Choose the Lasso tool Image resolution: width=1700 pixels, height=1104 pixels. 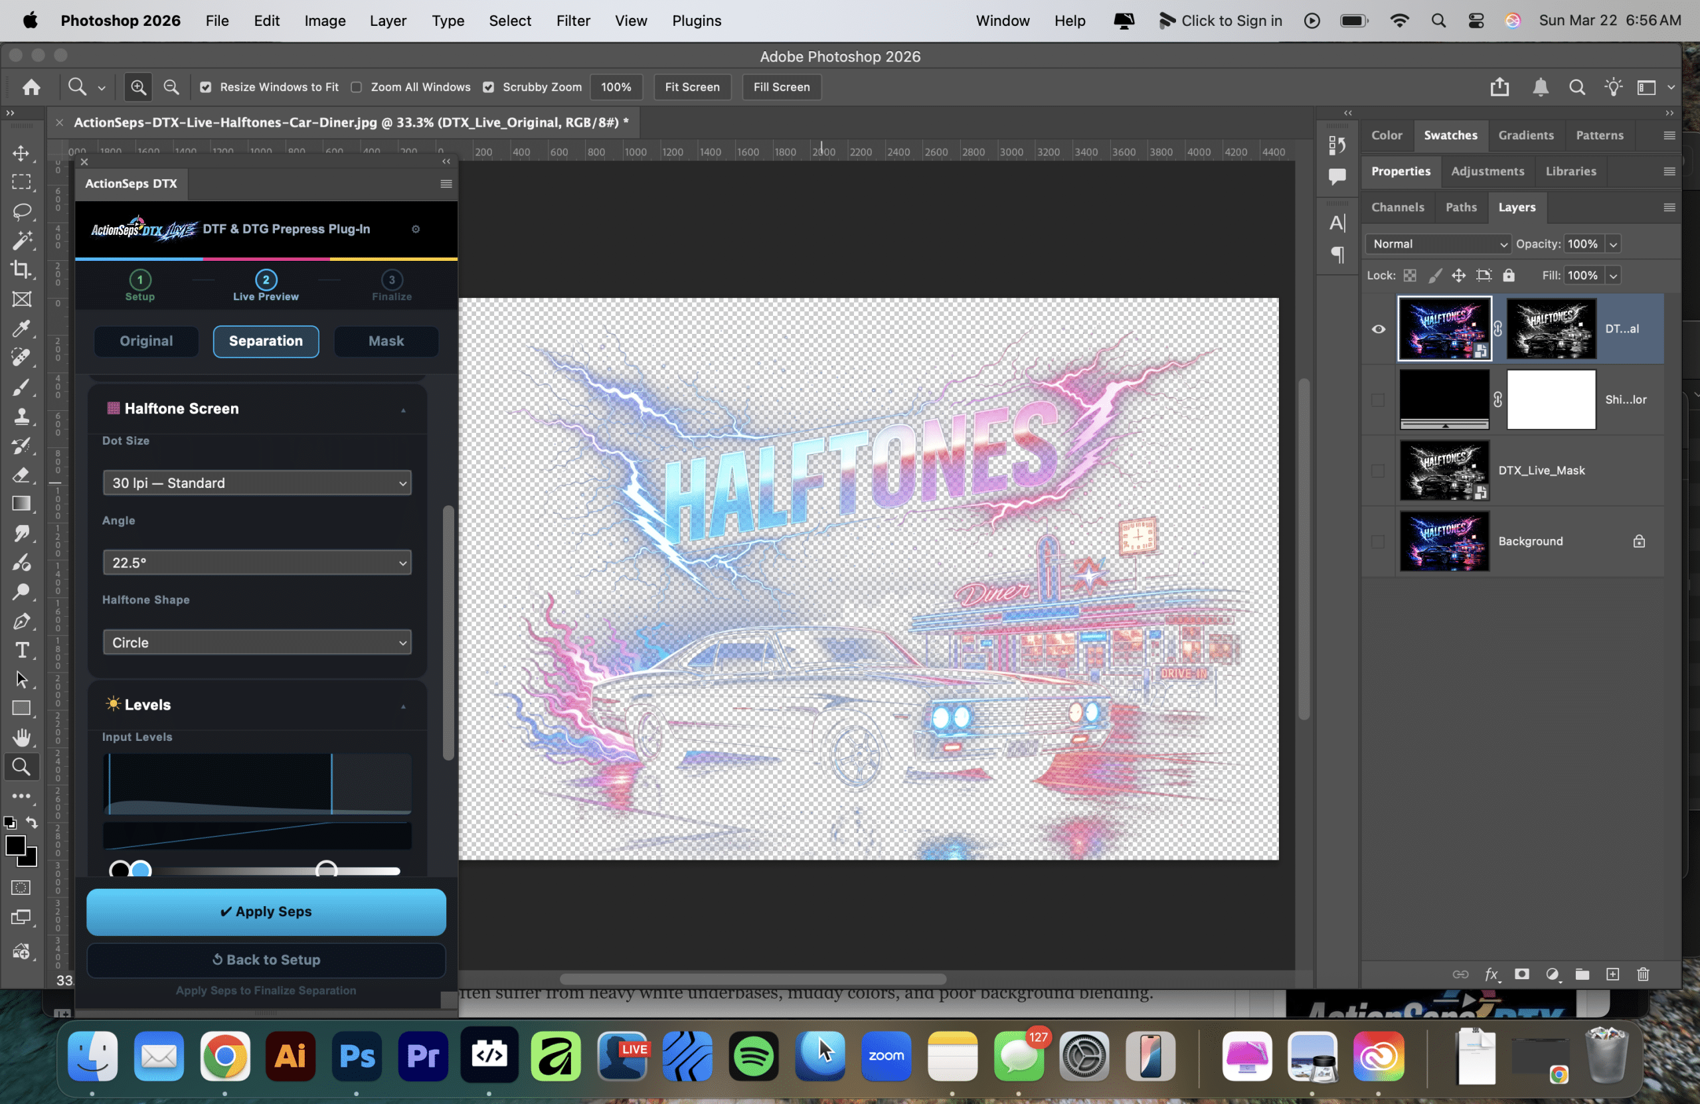click(21, 211)
